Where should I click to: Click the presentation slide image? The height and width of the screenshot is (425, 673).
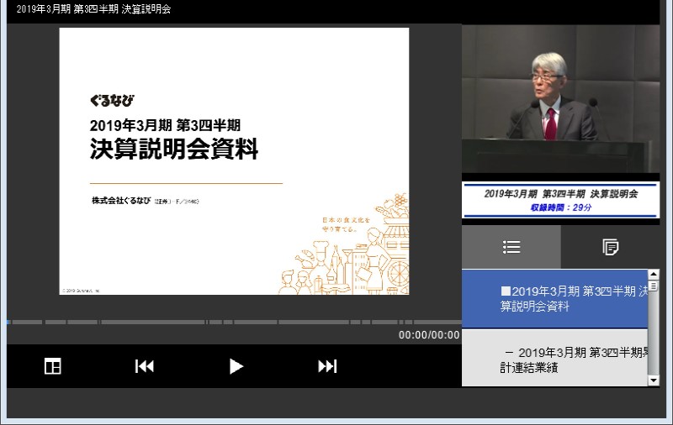pos(234,161)
